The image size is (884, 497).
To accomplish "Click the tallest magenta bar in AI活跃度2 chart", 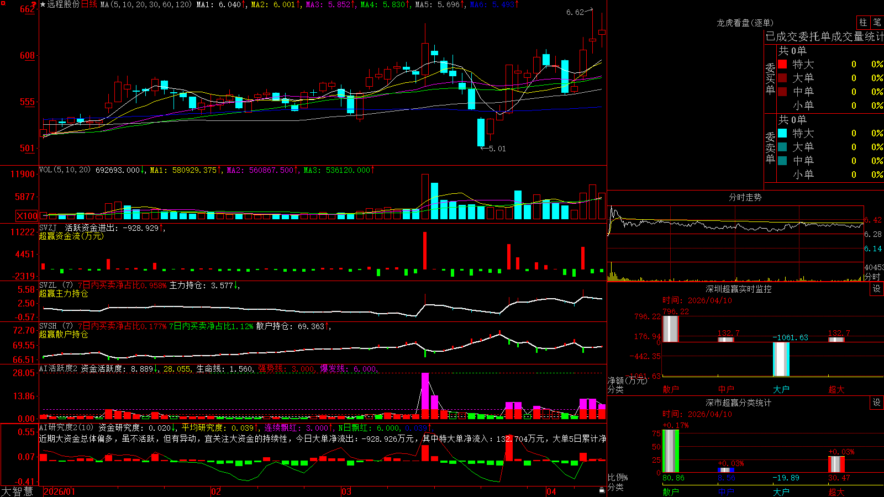I will pos(425,396).
